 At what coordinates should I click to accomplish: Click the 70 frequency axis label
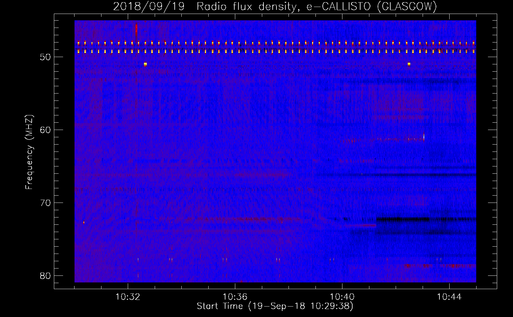tap(45, 203)
